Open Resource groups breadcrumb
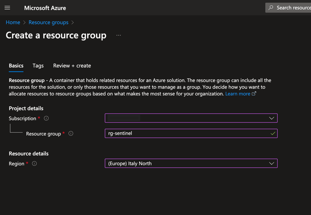311x215 pixels. pyautogui.click(x=49, y=22)
